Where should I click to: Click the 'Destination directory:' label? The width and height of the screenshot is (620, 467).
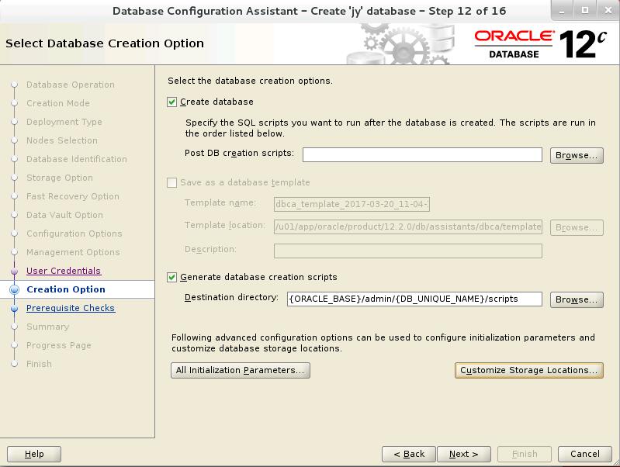(231, 297)
